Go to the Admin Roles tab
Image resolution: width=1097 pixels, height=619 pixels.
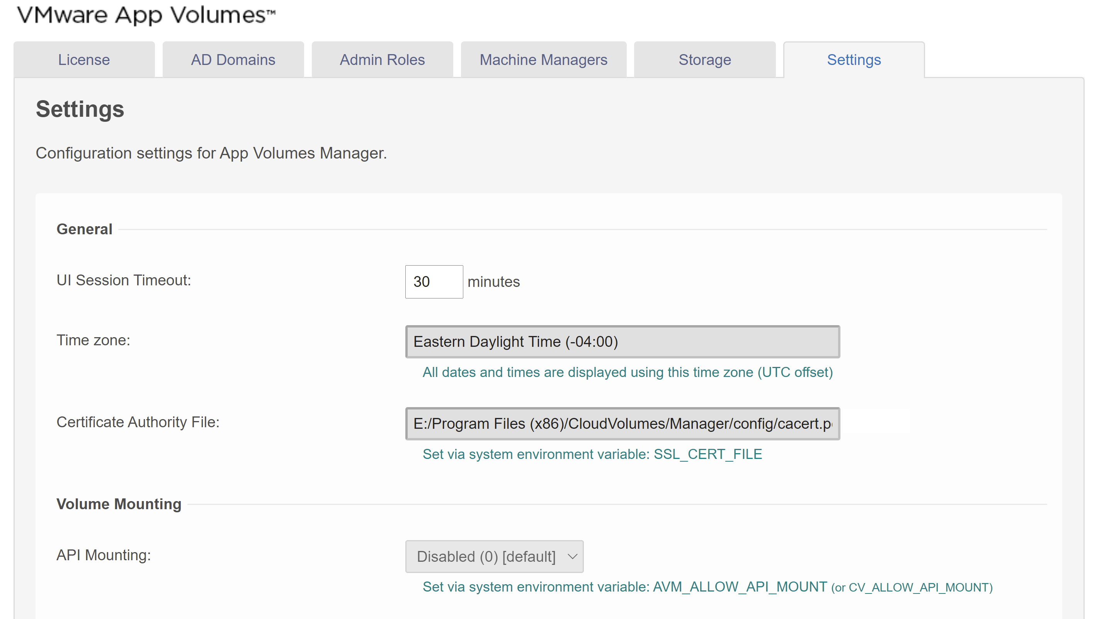pyautogui.click(x=382, y=60)
